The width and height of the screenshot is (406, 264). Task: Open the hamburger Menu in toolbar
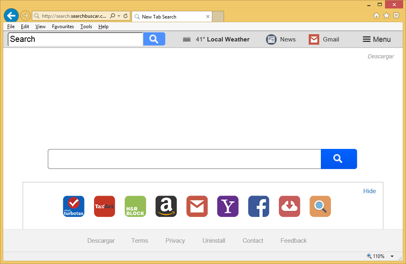click(377, 39)
